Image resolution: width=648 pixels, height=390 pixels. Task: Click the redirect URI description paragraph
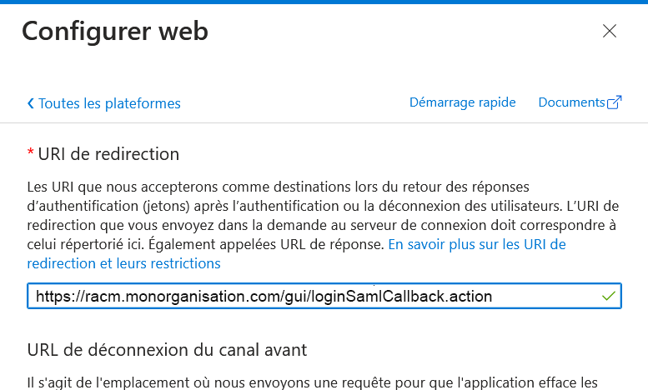click(323, 225)
